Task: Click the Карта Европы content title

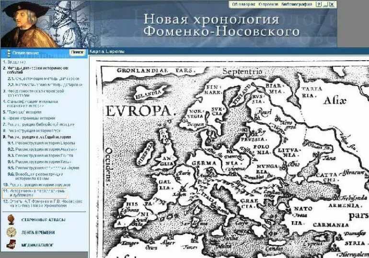Action: [107, 52]
